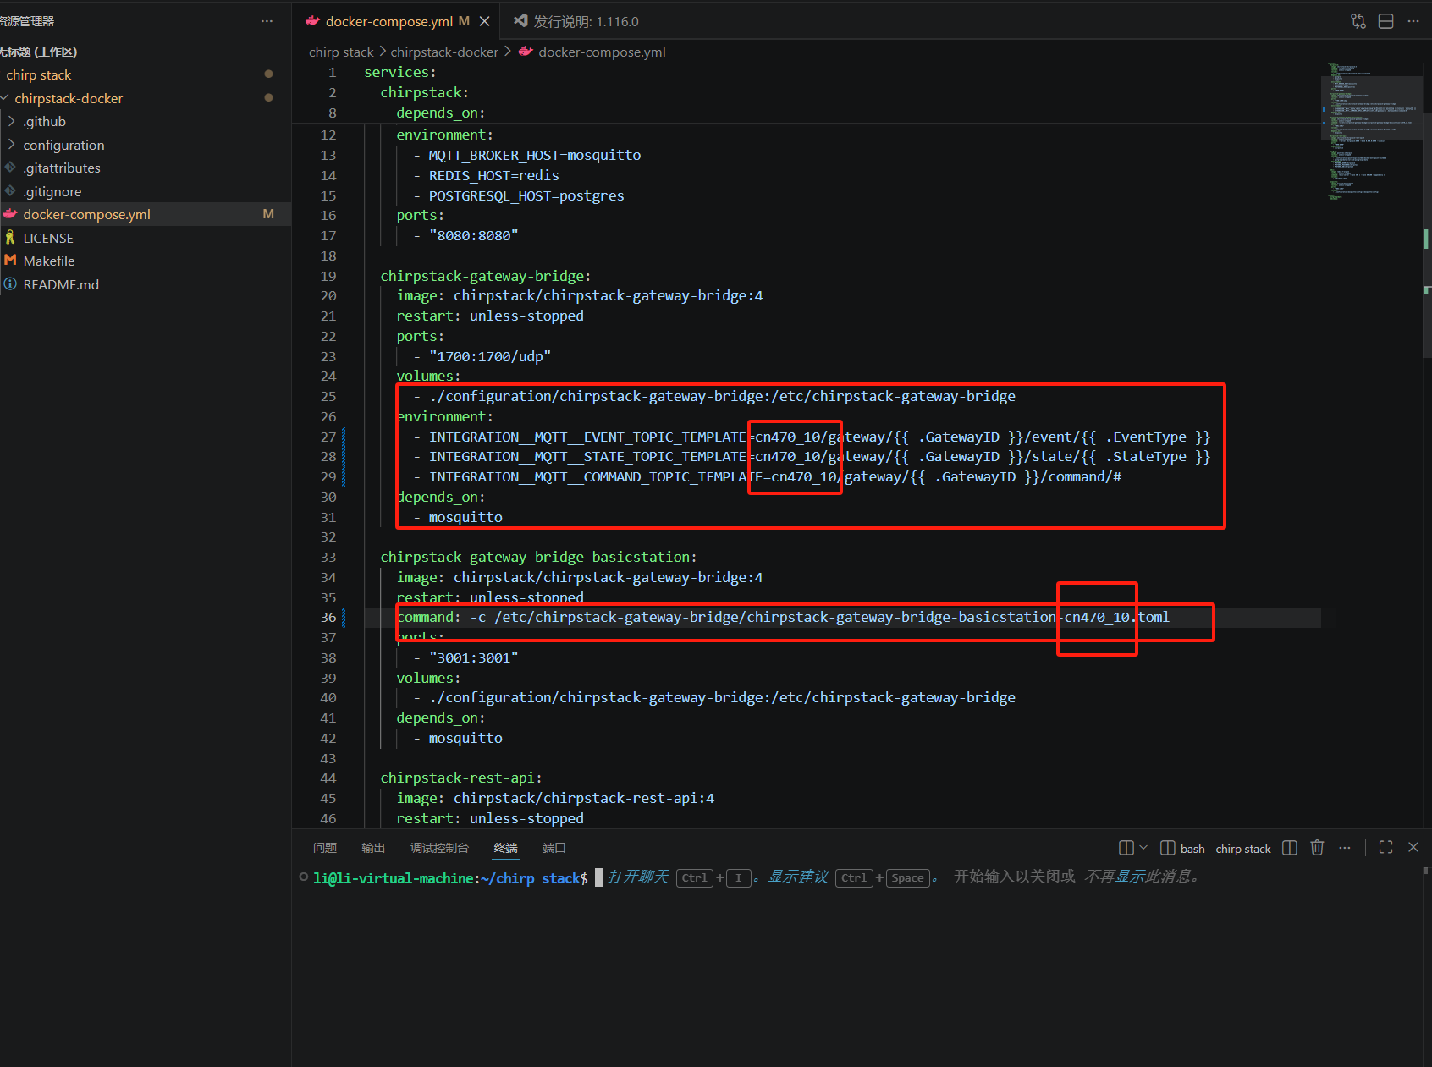The image size is (1432, 1067).
Task: Click image: chirpstack/chirpstack-rest-api:4 line
Action: pos(555,799)
